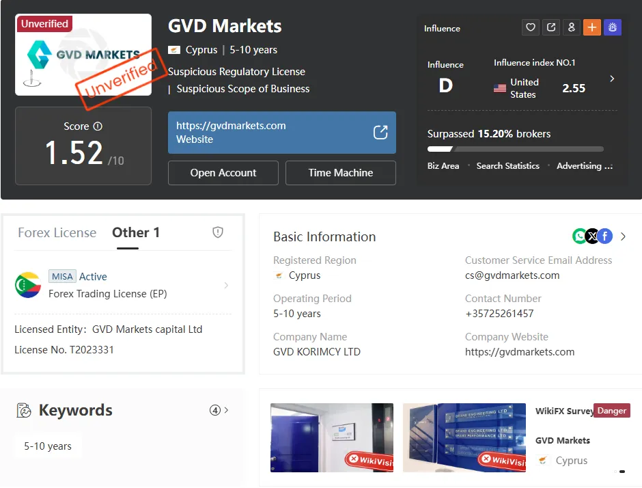Click the GVD Markets survey title
Screen dimensions: 642x488
point(563,440)
